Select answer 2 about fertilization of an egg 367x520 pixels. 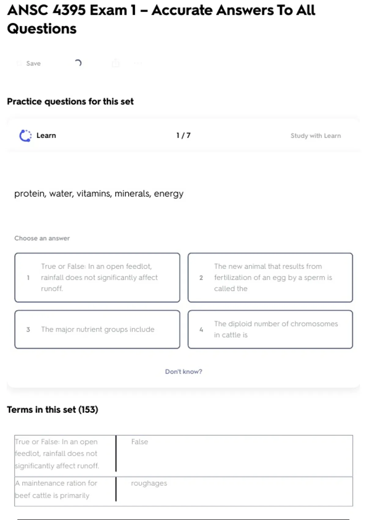270,277
